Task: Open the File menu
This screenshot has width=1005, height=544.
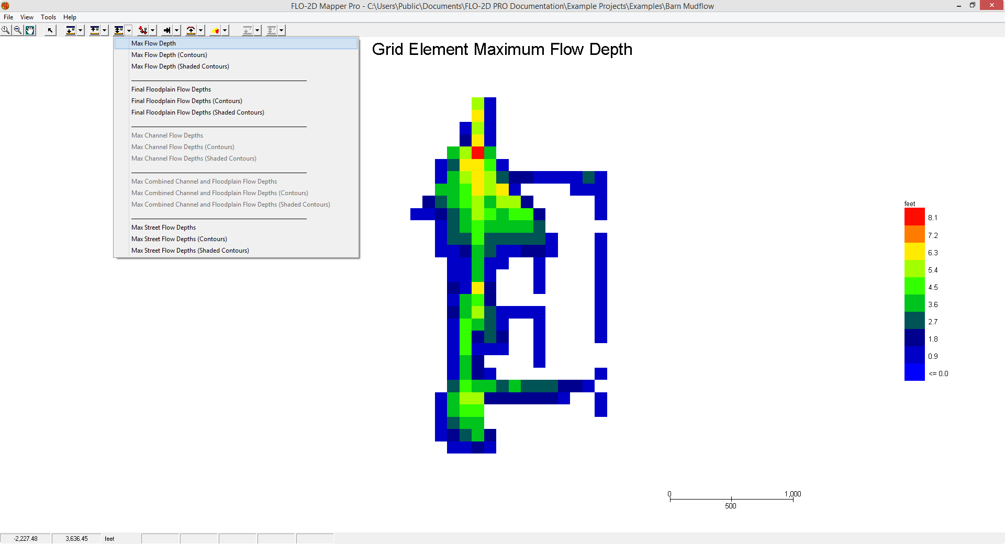Action: click(x=8, y=17)
